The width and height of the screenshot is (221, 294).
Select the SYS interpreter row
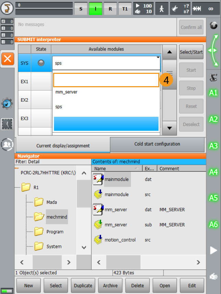coord(25,63)
